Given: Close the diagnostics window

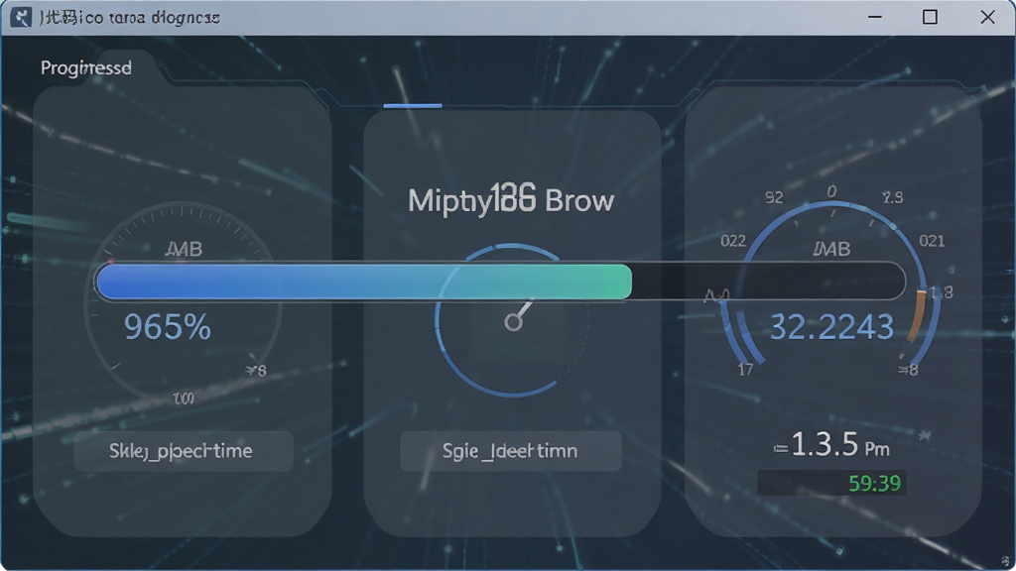Looking at the screenshot, I should (x=987, y=17).
